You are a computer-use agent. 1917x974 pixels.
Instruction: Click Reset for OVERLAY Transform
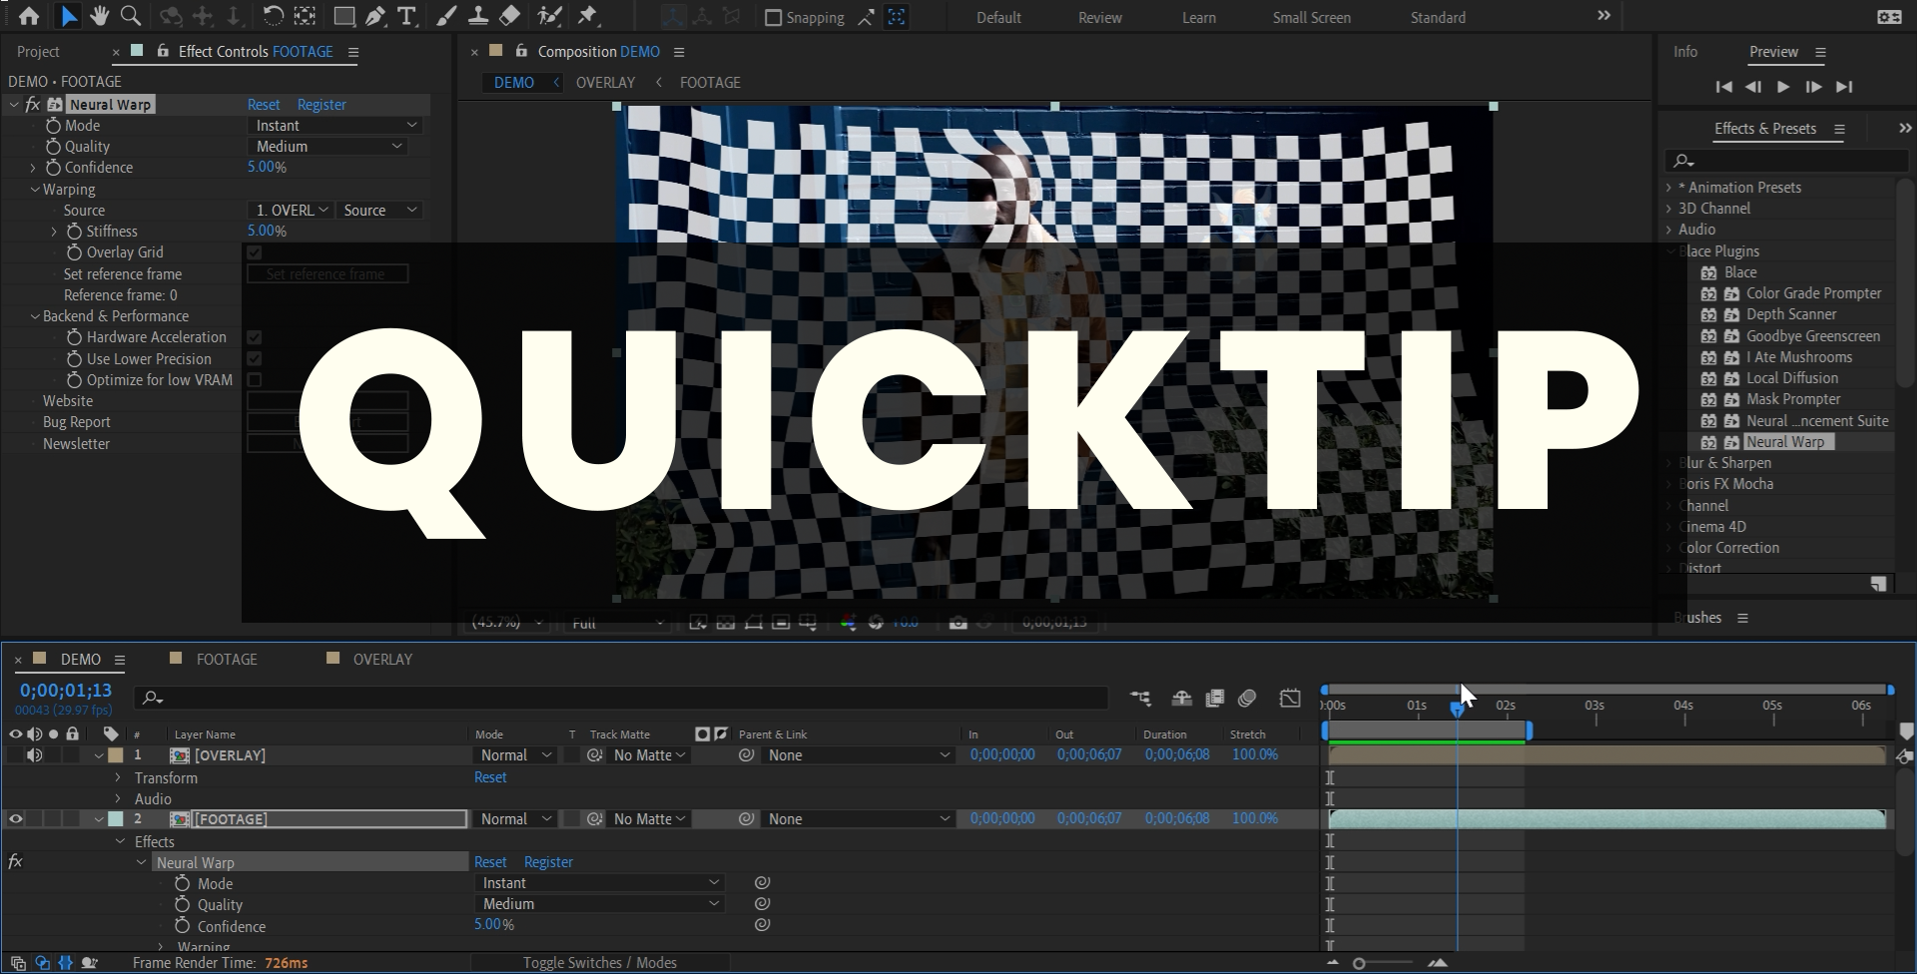pyautogui.click(x=490, y=777)
